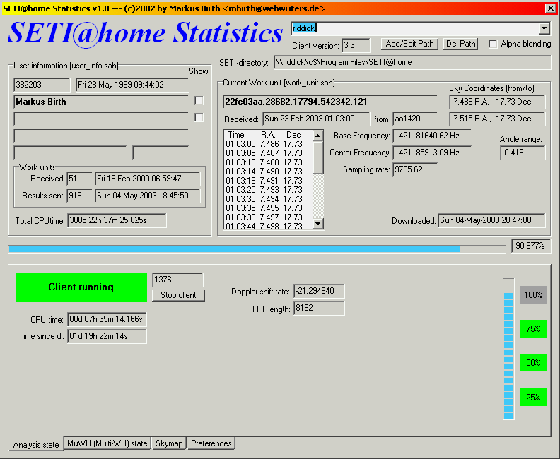Click the Add/Edit Path button
This screenshot has width=560, height=459.
click(x=410, y=44)
